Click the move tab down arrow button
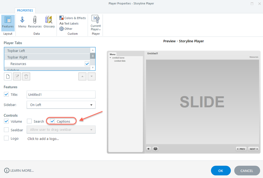This screenshot has width=263, height=178. click(x=92, y=76)
